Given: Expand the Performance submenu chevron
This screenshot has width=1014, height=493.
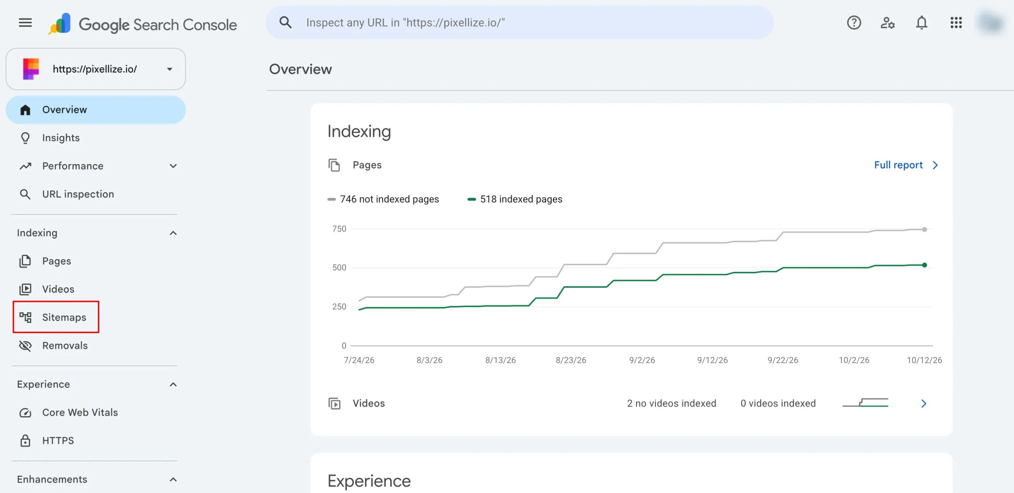Looking at the screenshot, I should [173, 166].
